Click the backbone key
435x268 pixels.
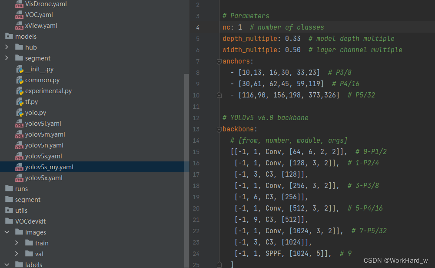238,129
